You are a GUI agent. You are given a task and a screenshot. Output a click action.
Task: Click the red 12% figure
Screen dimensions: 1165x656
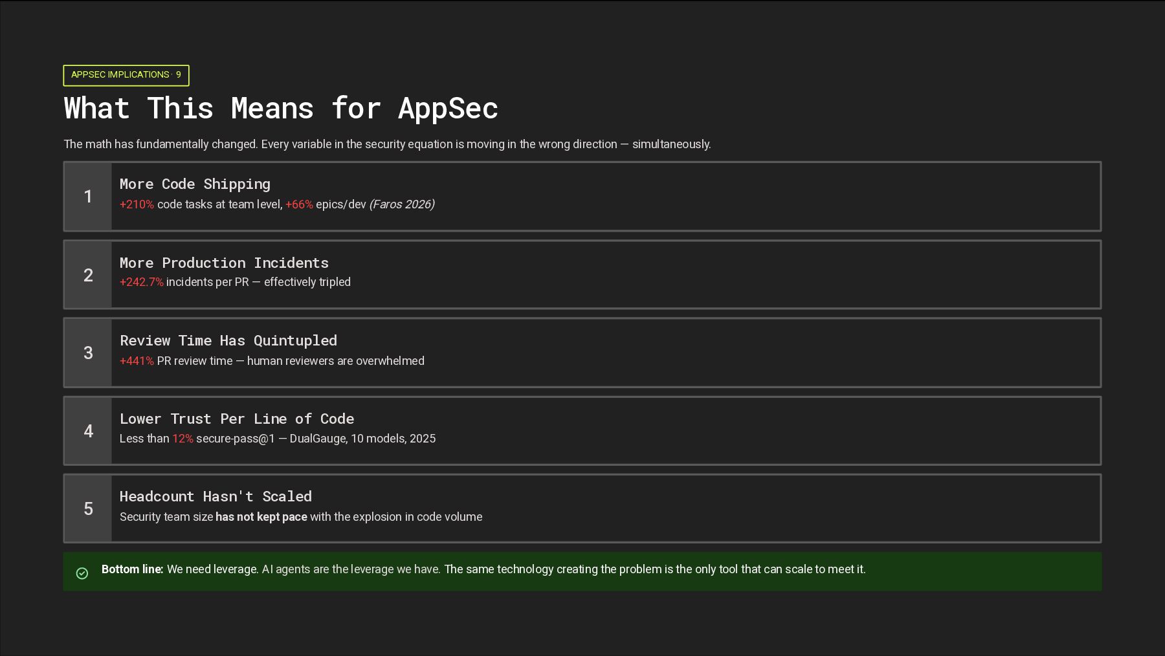click(x=183, y=439)
